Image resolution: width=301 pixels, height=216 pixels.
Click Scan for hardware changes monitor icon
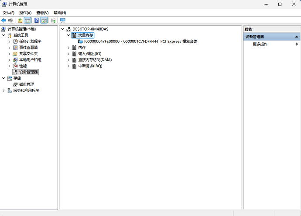tap(62, 21)
